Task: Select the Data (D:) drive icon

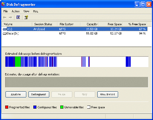Action: point(5,34)
